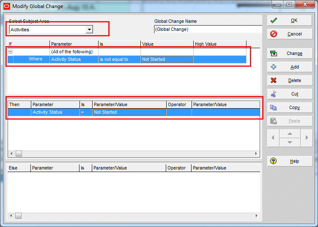Open the Select Subject Area dropdown
Screen dimensions: 318x227
pos(89,30)
